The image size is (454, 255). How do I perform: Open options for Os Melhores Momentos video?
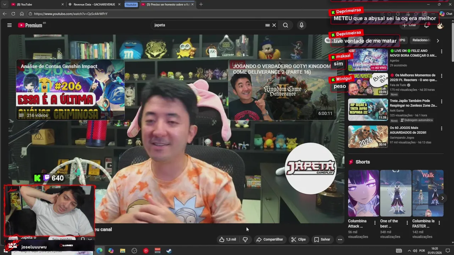(442, 76)
